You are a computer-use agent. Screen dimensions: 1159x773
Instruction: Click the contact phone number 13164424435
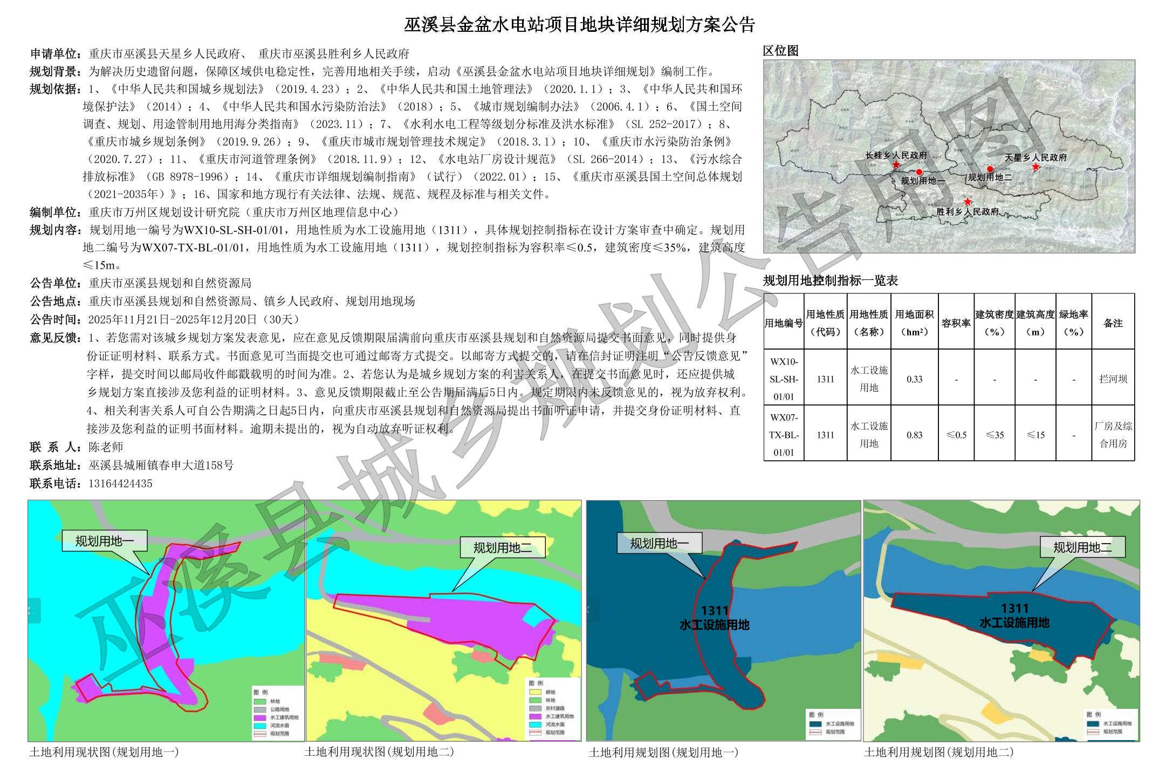point(120,483)
